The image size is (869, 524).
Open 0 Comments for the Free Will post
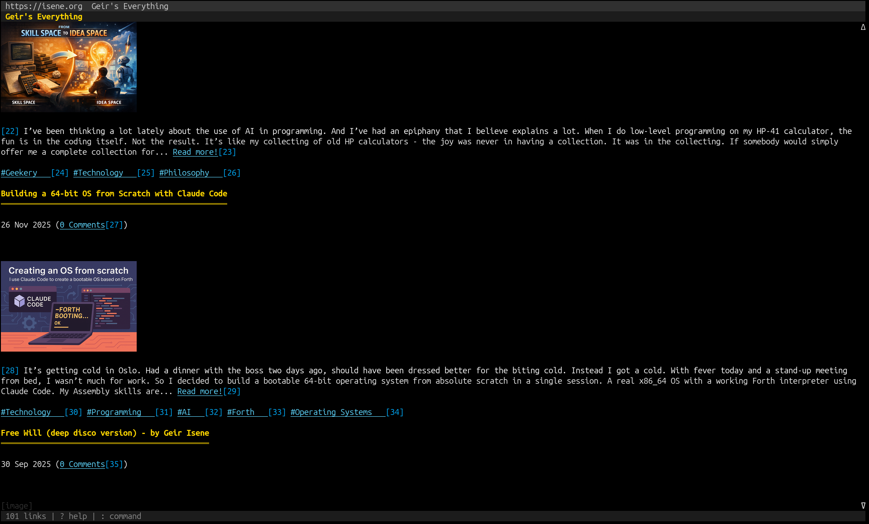click(x=82, y=464)
